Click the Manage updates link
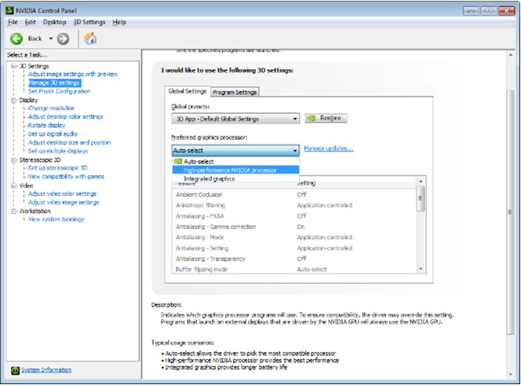 click(329, 148)
